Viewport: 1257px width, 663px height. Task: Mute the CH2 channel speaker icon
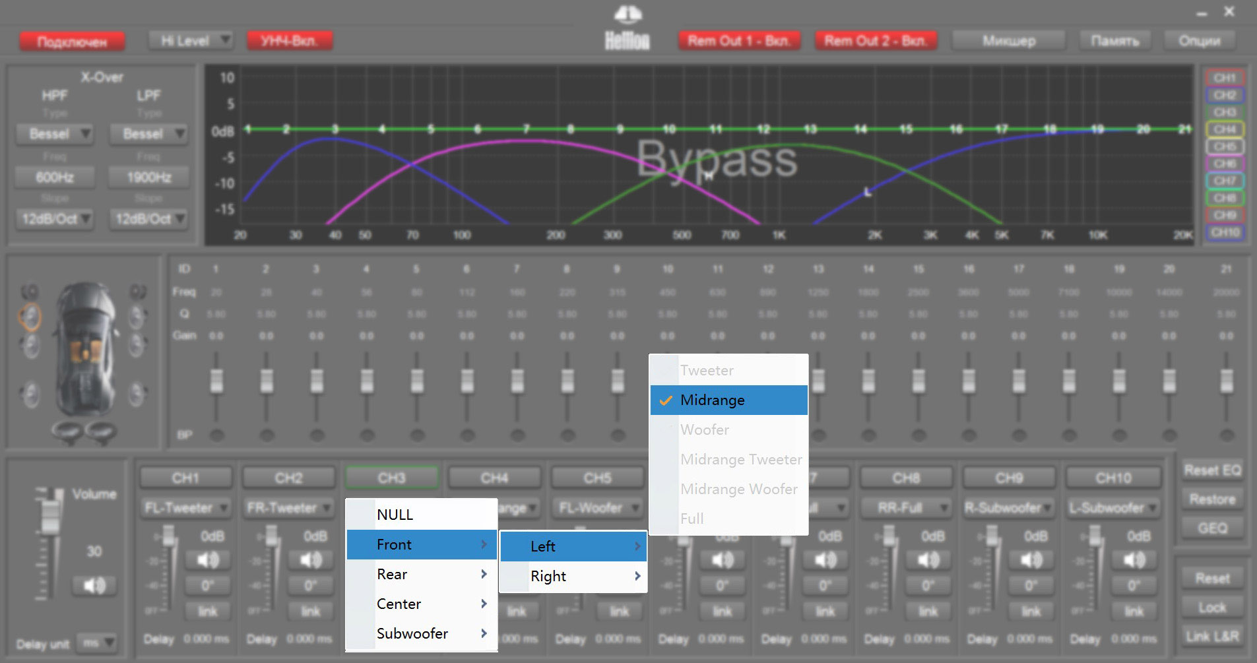(x=311, y=560)
